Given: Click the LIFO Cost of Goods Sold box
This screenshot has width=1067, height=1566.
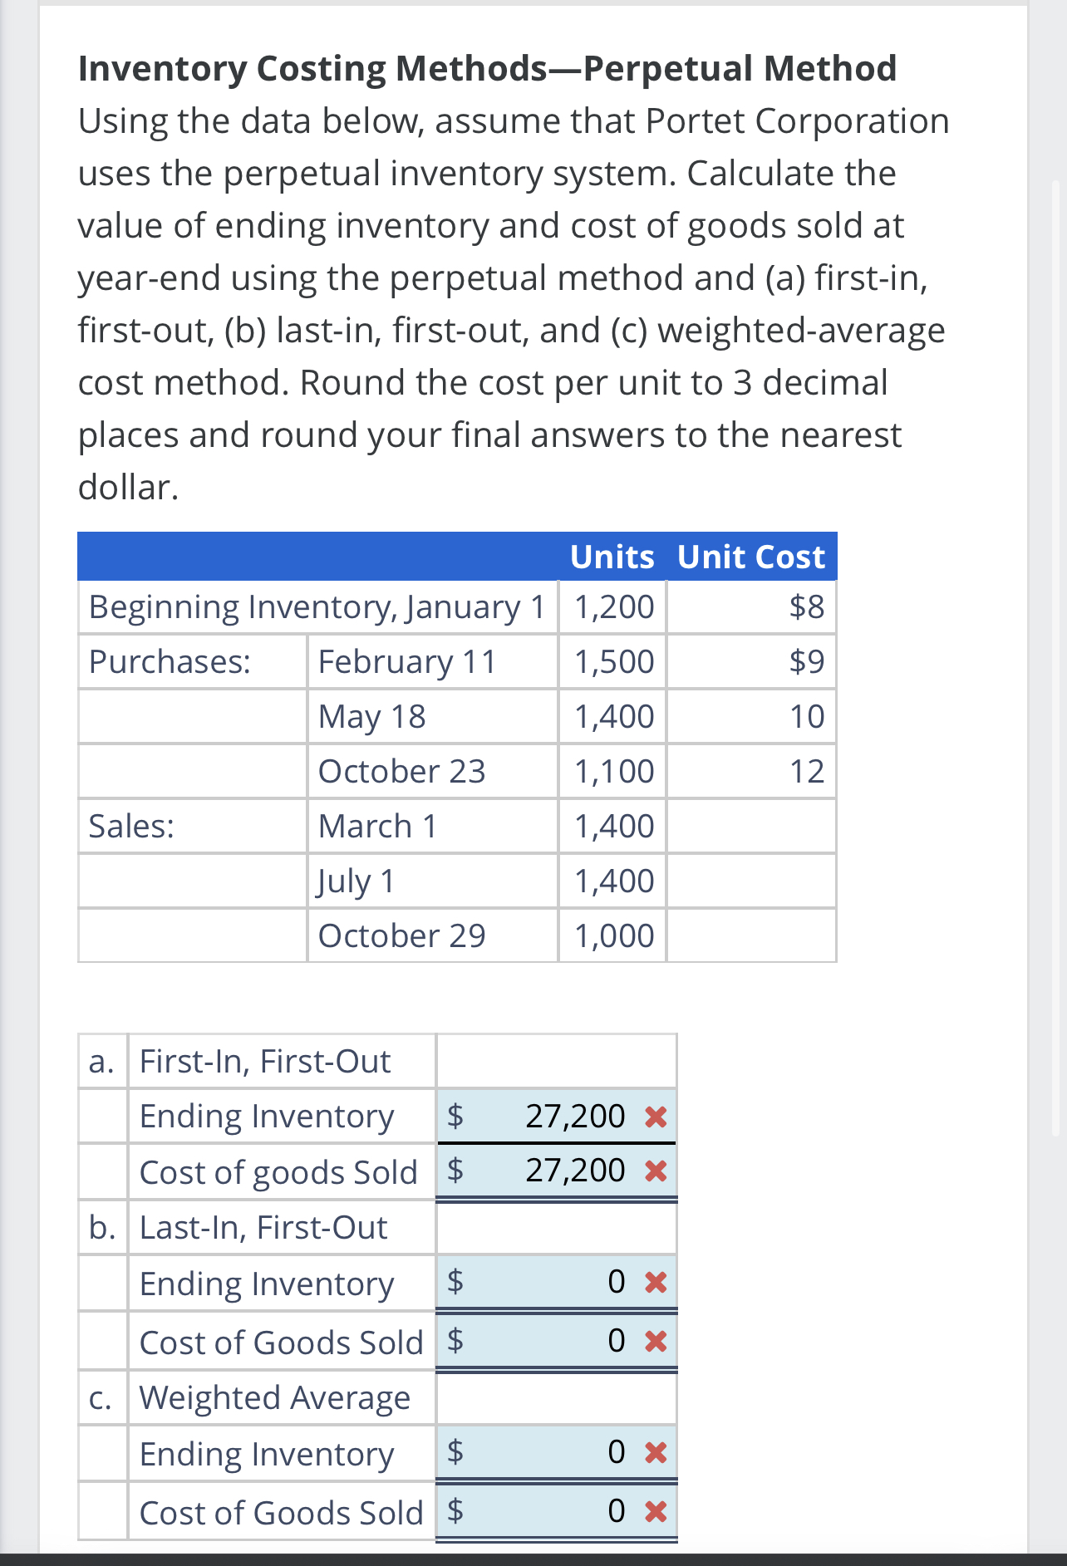Looking at the screenshot, I should coord(557,1339).
